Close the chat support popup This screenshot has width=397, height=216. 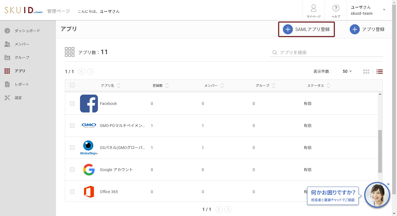(388, 184)
